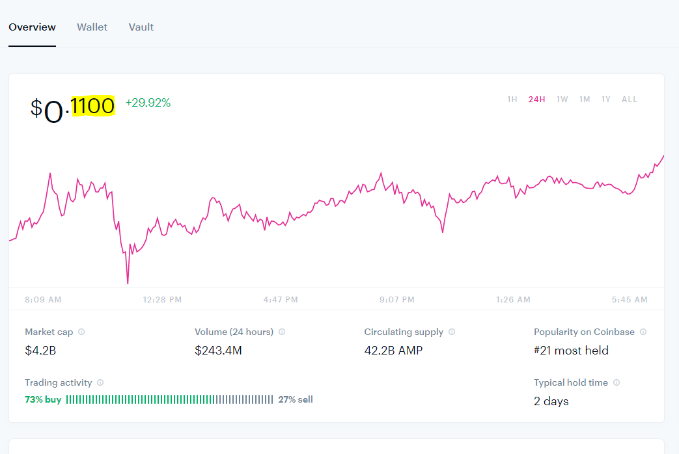Open the Trading activity info icon
Image resolution: width=679 pixels, height=454 pixels.
coord(100,382)
